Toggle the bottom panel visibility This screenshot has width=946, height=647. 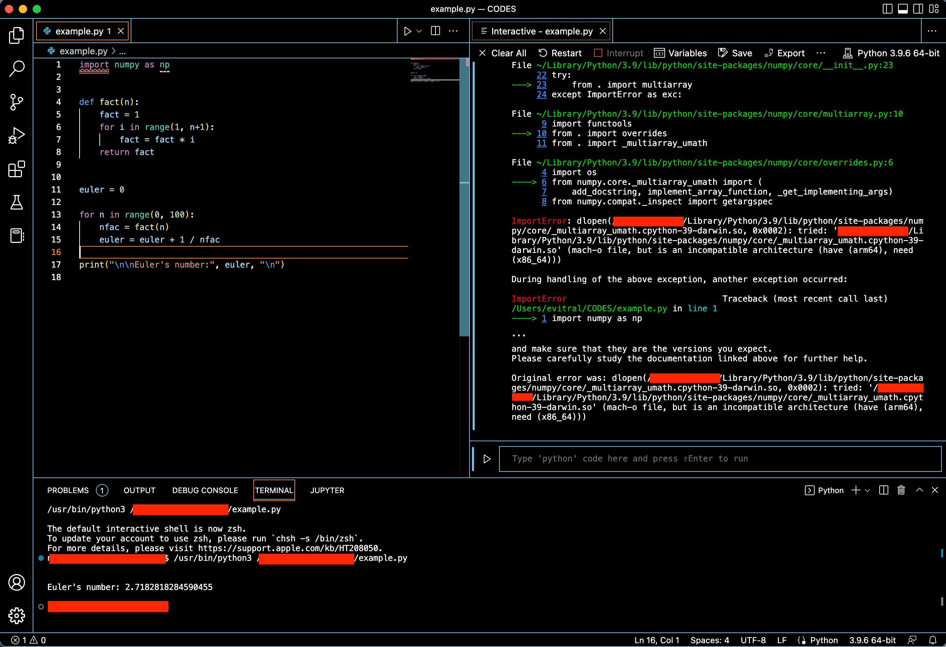(903, 9)
